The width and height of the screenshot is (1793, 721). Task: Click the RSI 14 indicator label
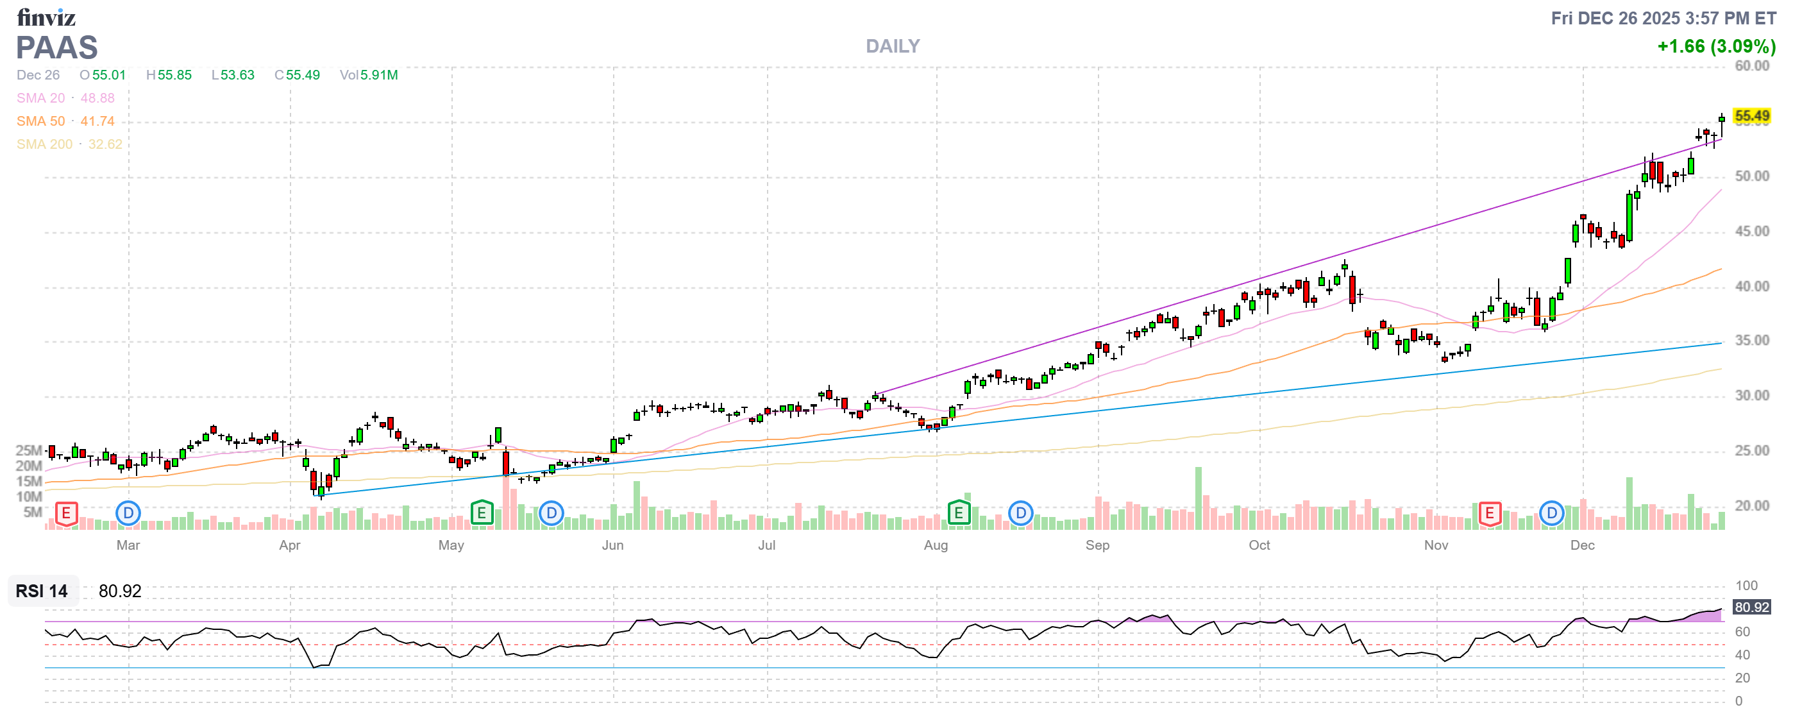42,591
